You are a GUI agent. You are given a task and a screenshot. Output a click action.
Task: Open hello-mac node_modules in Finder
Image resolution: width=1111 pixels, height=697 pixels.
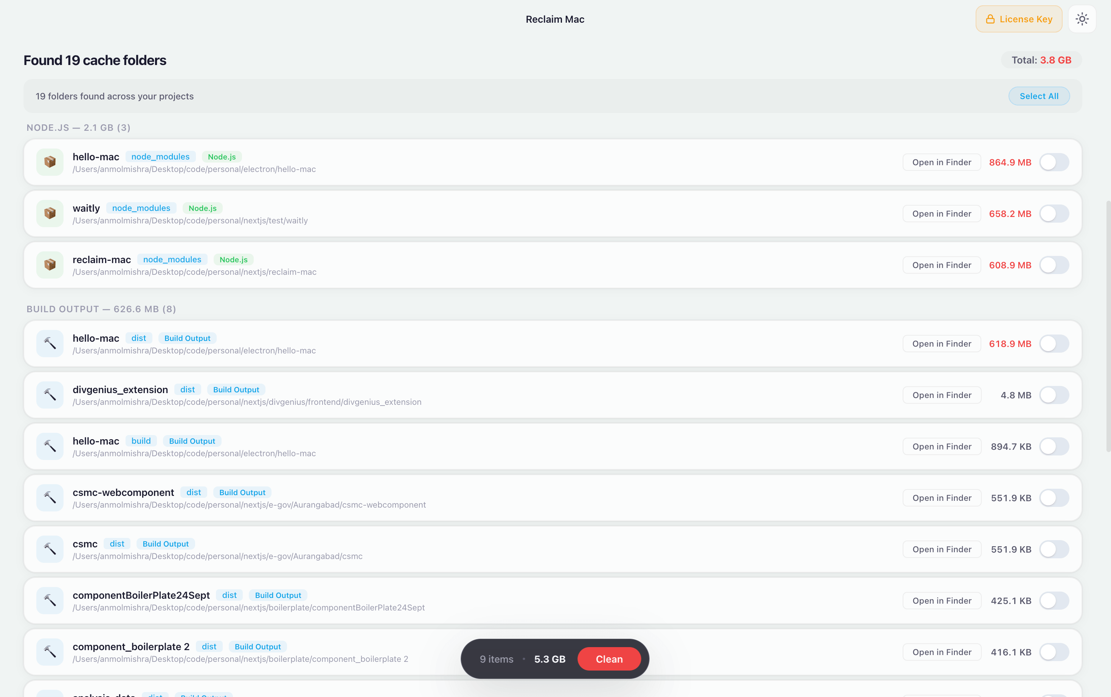point(941,162)
